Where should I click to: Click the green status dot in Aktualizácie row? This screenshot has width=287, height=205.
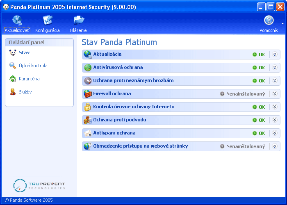[x=255, y=55]
